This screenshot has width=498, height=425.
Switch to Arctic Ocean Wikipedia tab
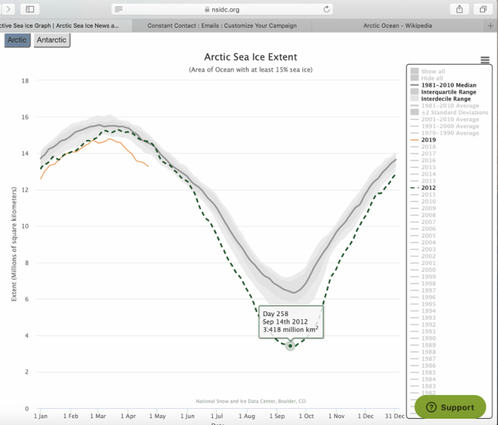tap(398, 26)
